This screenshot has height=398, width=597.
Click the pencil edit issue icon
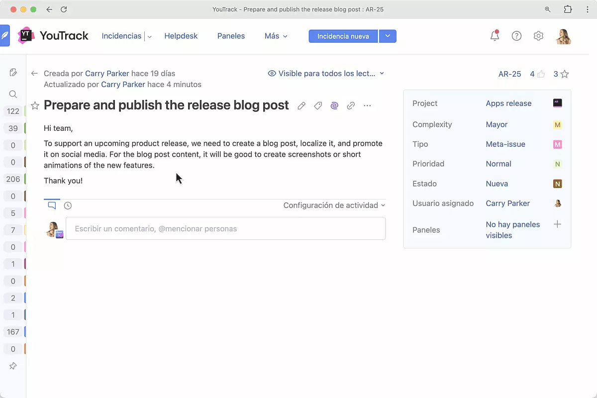click(301, 105)
